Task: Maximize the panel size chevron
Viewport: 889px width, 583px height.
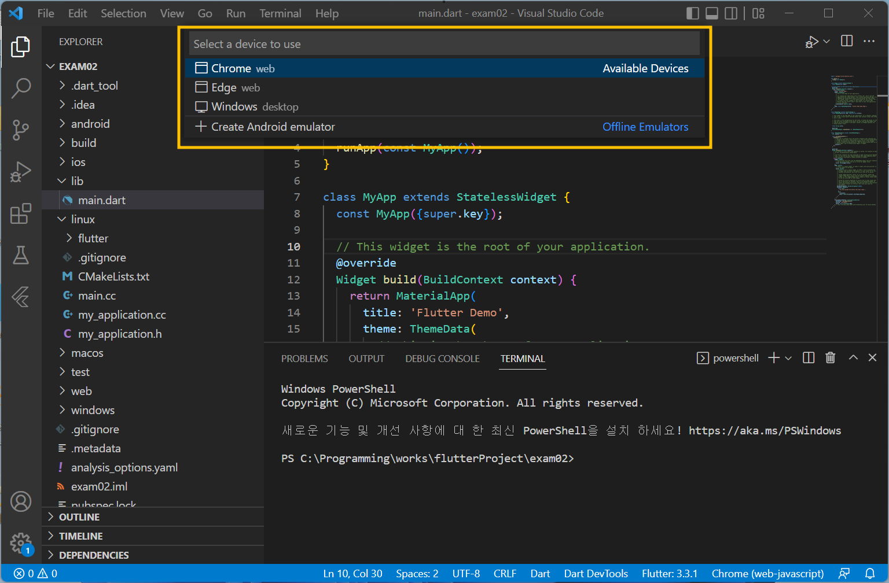Action: (x=853, y=358)
